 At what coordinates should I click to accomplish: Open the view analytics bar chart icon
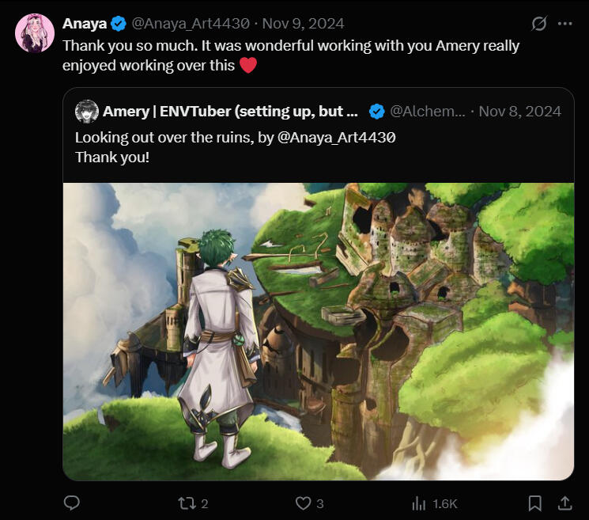[420, 503]
